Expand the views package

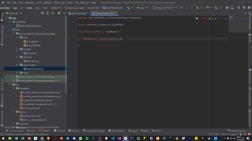pyautogui.click(x=17, y=73)
